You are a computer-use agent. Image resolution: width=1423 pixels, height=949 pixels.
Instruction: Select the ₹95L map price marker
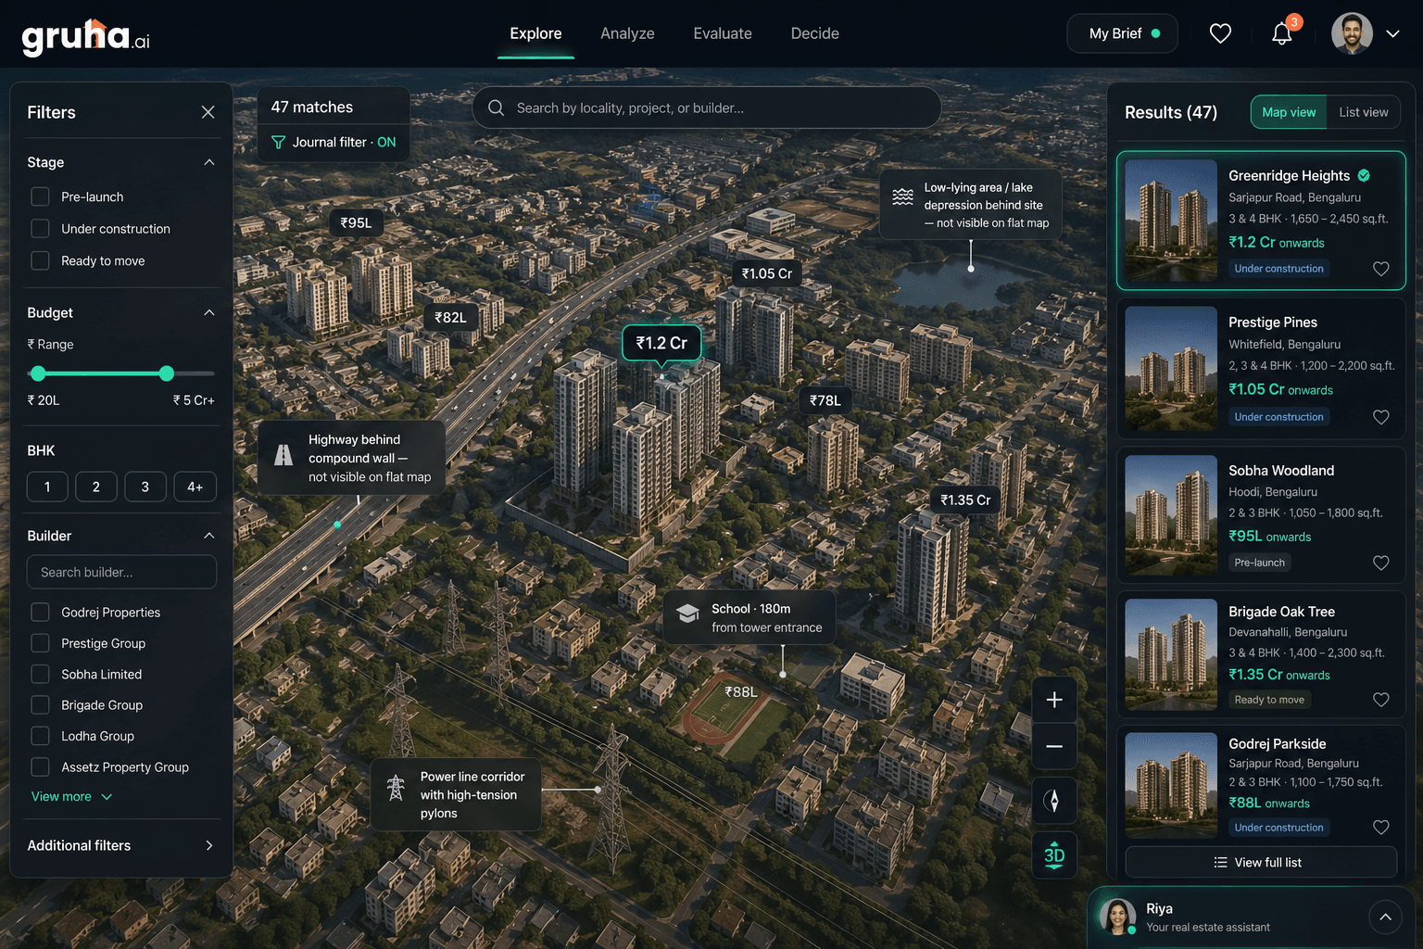click(x=356, y=222)
